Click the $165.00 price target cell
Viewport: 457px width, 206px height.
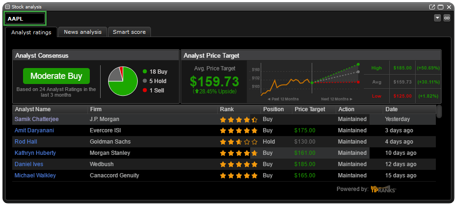(305, 175)
